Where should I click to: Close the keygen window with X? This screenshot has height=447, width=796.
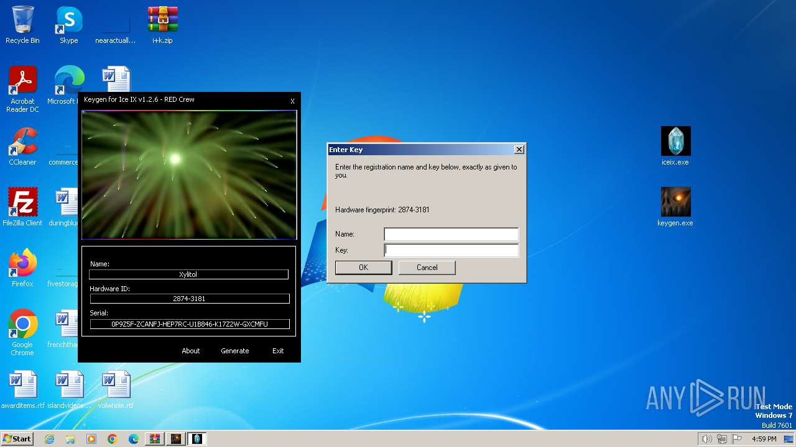[x=292, y=101]
